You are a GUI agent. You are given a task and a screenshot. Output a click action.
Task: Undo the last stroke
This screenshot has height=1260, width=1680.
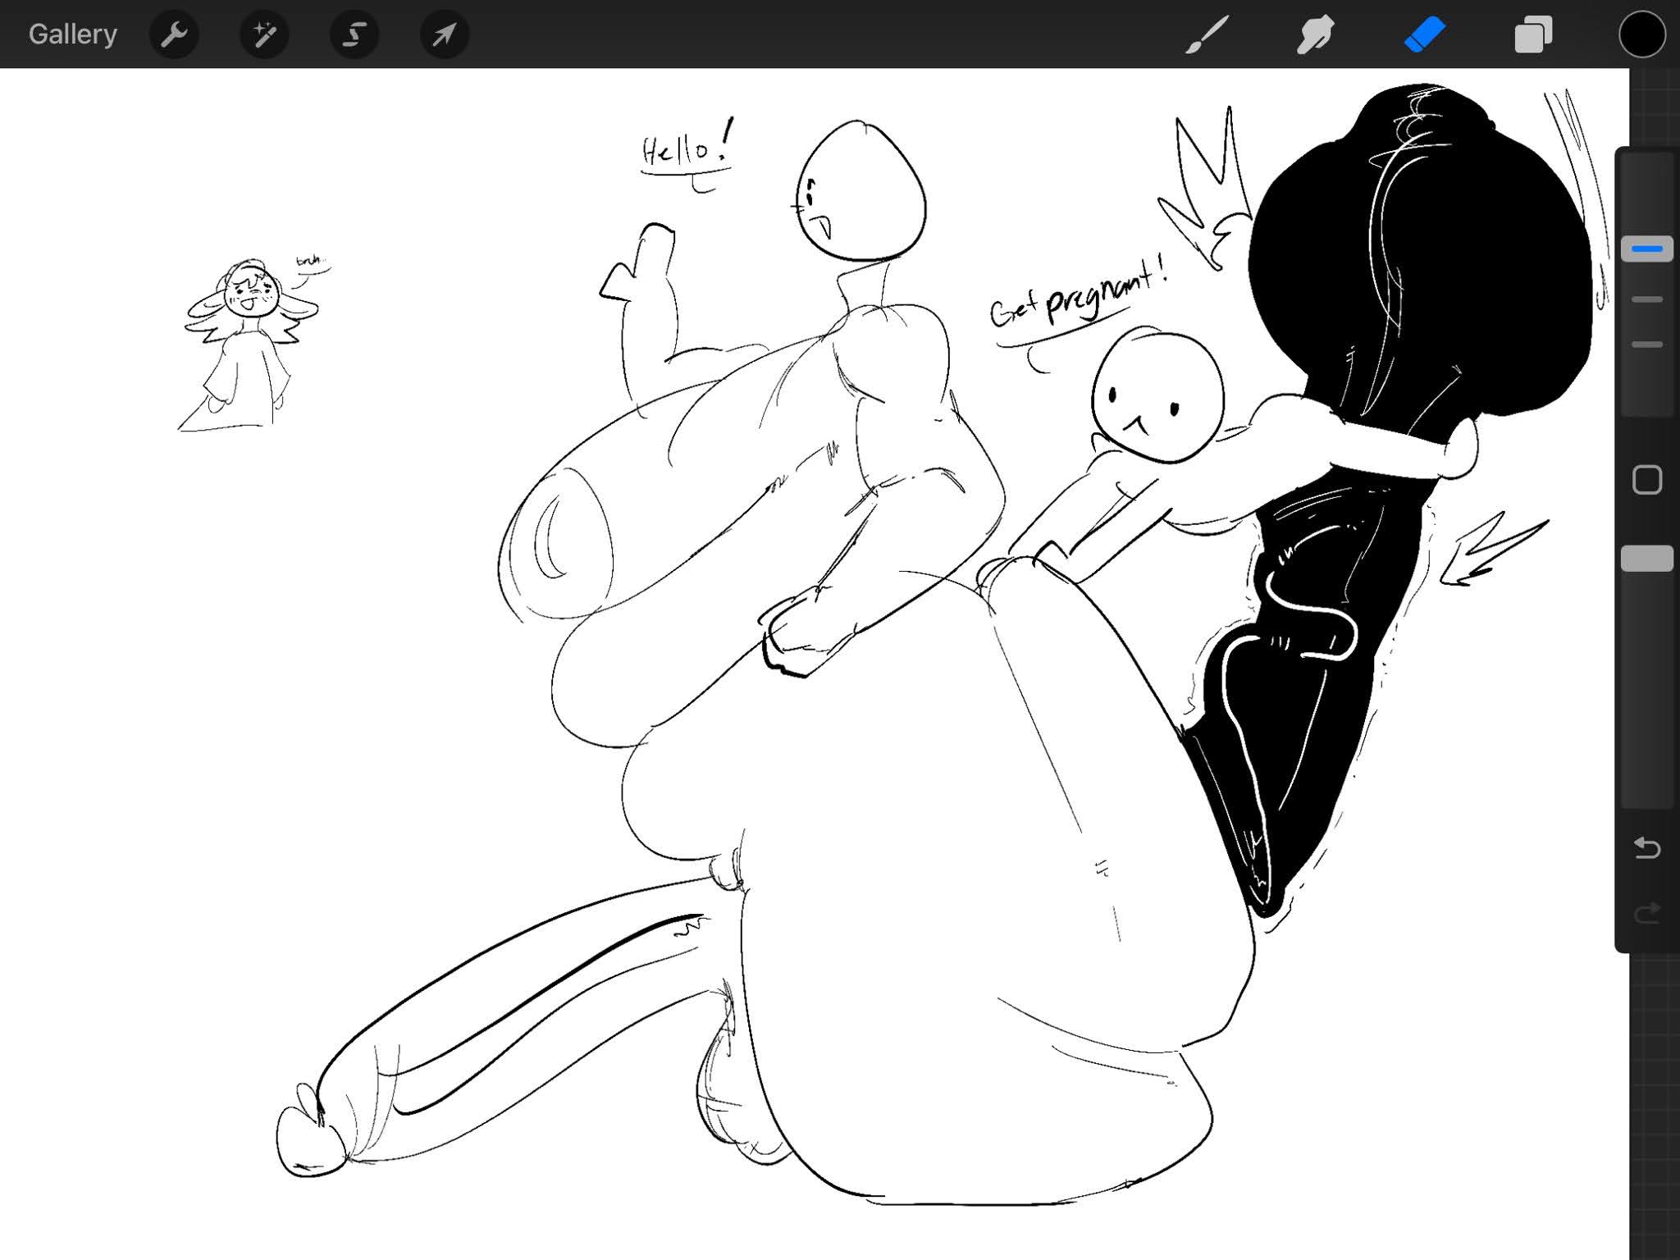[1647, 847]
